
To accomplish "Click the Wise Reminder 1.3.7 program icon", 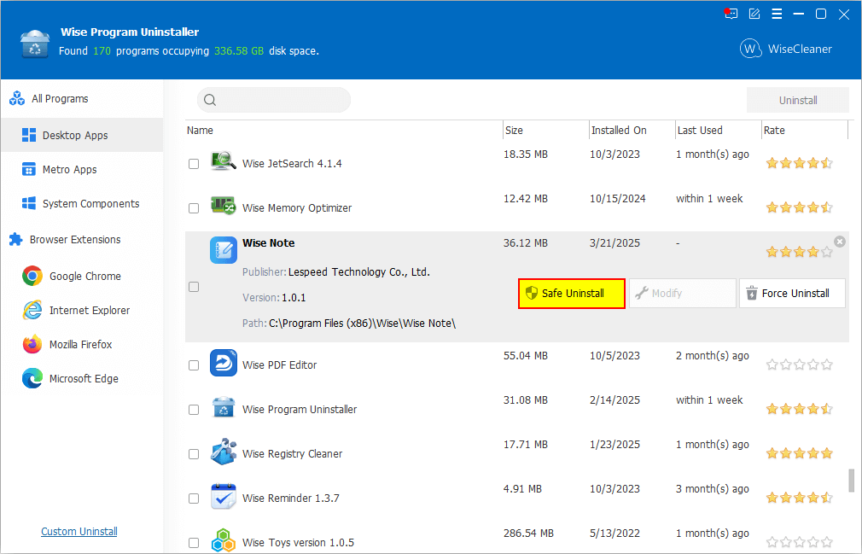I will [224, 496].
